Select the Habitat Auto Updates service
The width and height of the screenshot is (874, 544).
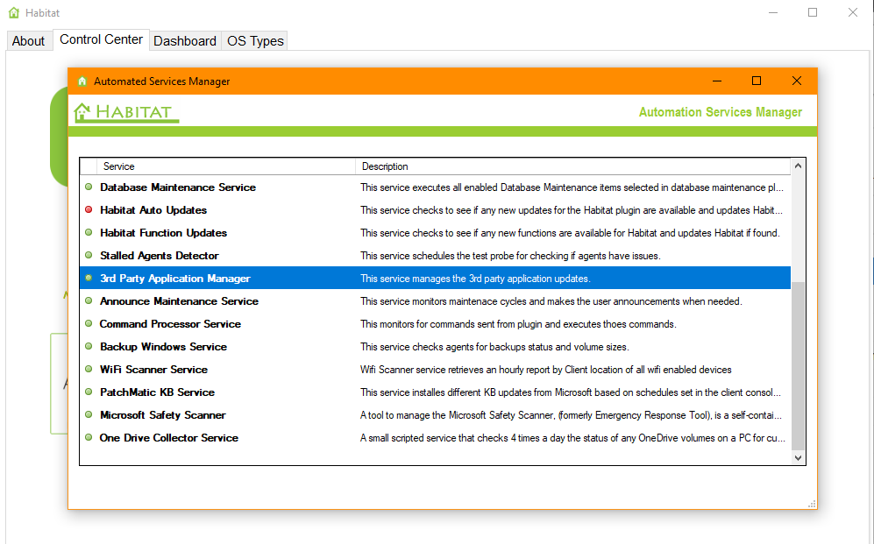[x=153, y=210]
